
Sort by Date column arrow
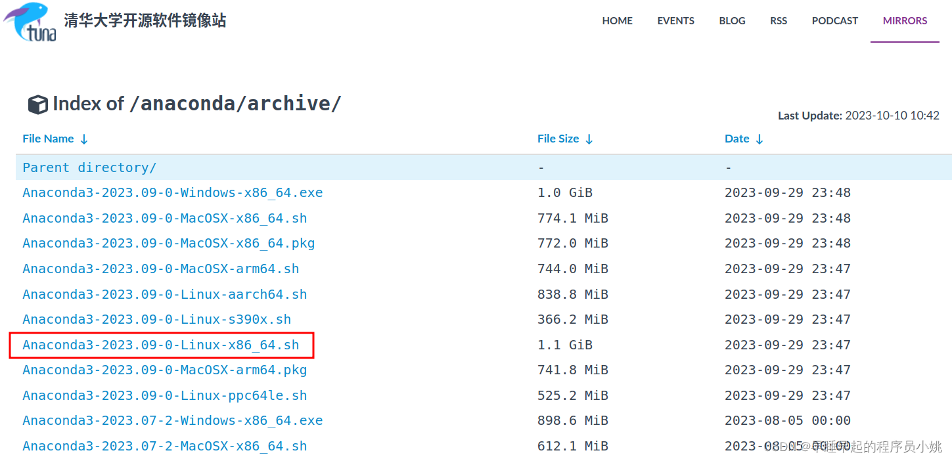coord(759,139)
